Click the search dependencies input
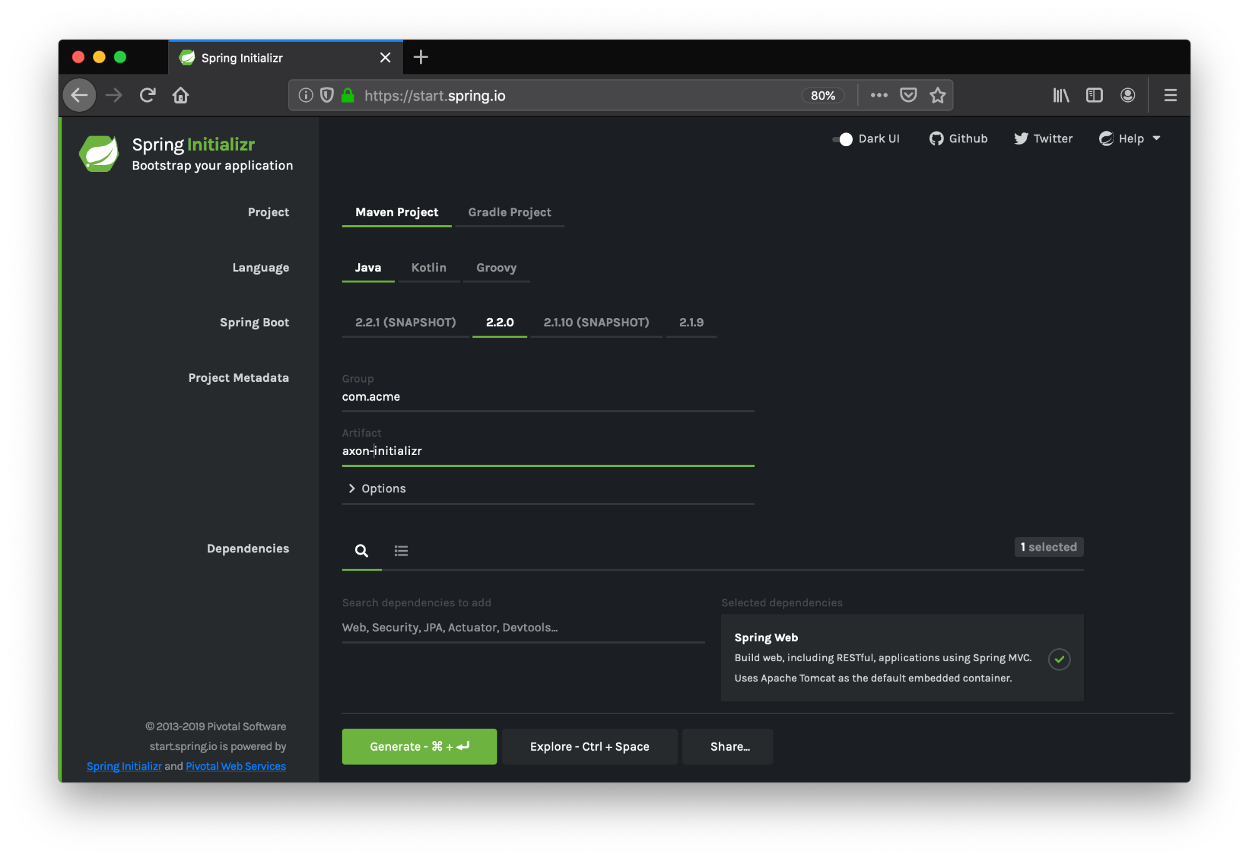This screenshot has height=860, width=1249. (x=523, y=627)
